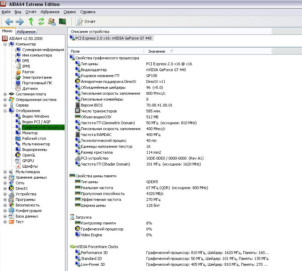Expand the Мультимедиа tree node

(x=5, y=172)
